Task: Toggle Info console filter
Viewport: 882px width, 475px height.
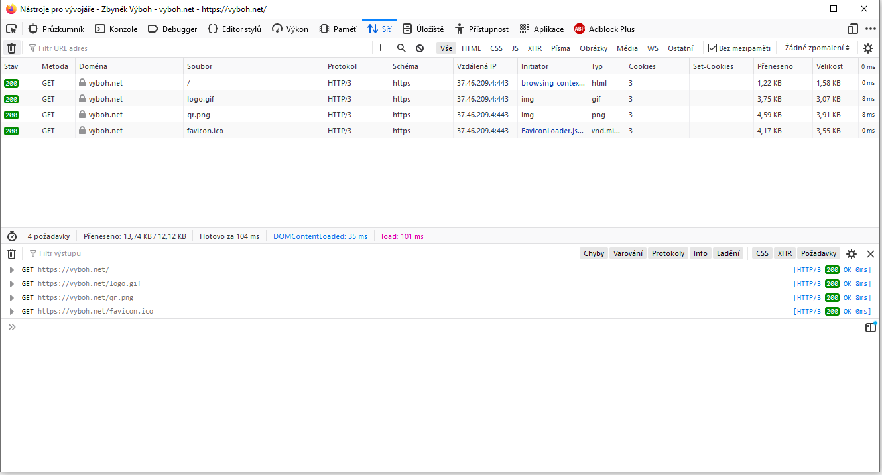Action: pyautogui.click(x=700, y=253)
